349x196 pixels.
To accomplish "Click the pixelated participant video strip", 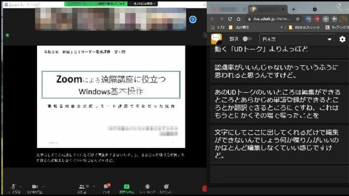I will click(x=110, y=19).
